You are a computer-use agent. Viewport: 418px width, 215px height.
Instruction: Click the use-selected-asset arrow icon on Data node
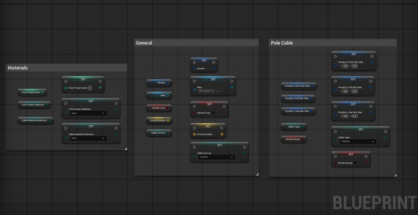(217, 91)
